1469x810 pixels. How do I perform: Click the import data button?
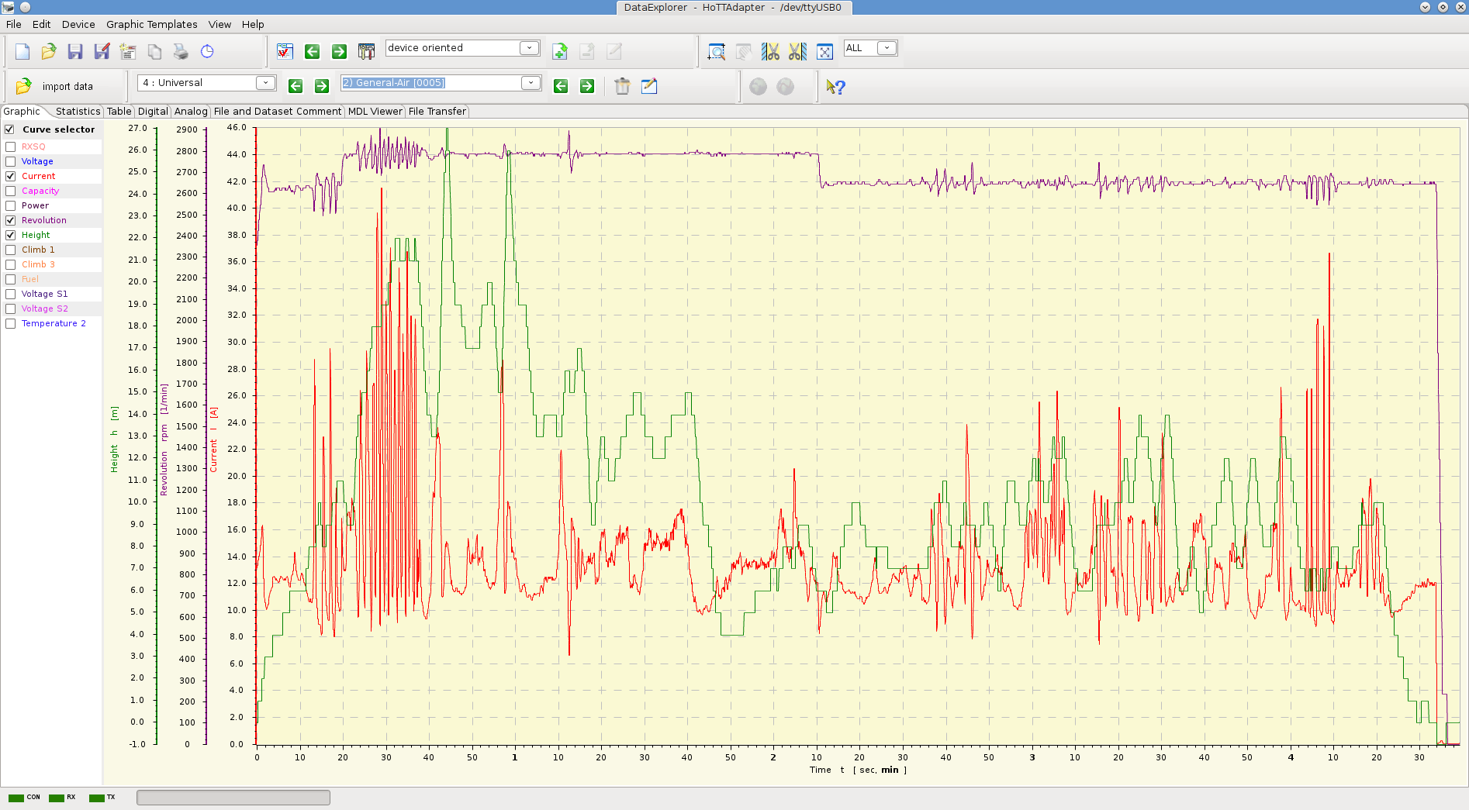tap(55, 86)
